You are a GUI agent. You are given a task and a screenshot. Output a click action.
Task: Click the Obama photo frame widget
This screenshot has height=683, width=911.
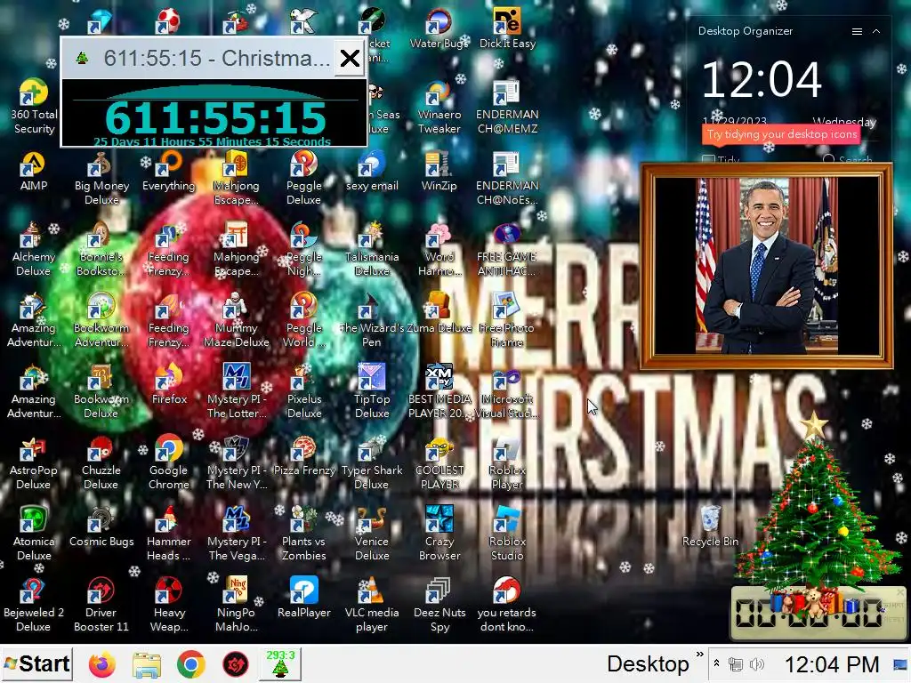pos(766,266)
